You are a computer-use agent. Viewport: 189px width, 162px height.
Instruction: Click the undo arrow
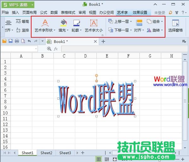pos(29,41)
